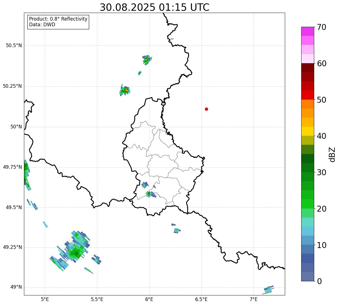Click the red station marker dot

(206, 109)
